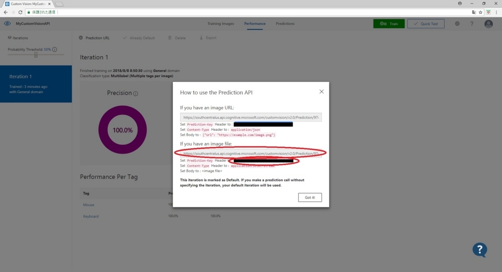Click the Custom Vision eye logo
Image resolution: width=502 pixels, height=272 pixels.
coord(7,24)
